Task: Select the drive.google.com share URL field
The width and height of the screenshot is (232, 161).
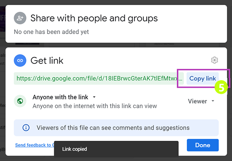Action: [x=99, y=79]
